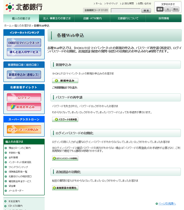Select the 店舗・ATM案内 tab
Image resolution: width=184 pixels, height=210 pixels.
(93, 18)
